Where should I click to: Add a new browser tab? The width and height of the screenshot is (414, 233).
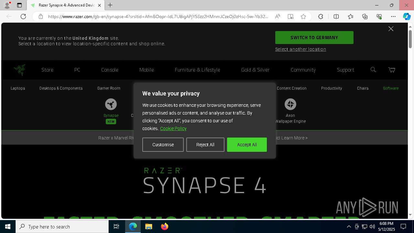[x=110, y=5]
